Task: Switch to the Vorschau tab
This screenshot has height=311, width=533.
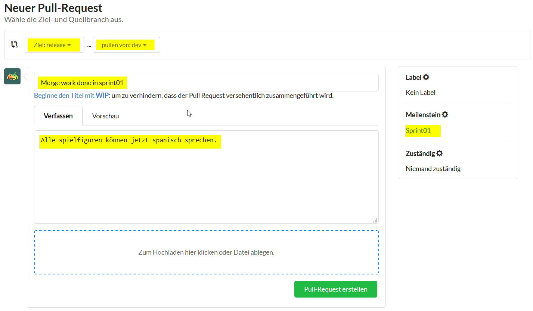Action: (x=105, y=116)
